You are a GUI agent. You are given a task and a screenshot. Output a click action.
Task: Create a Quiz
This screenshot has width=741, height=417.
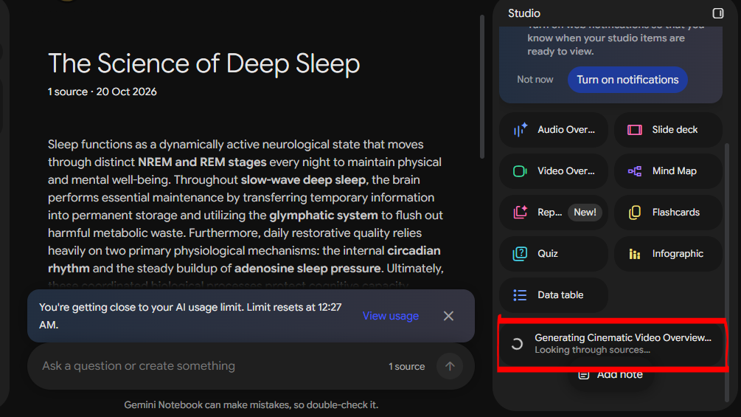click(x=554, y=254)
